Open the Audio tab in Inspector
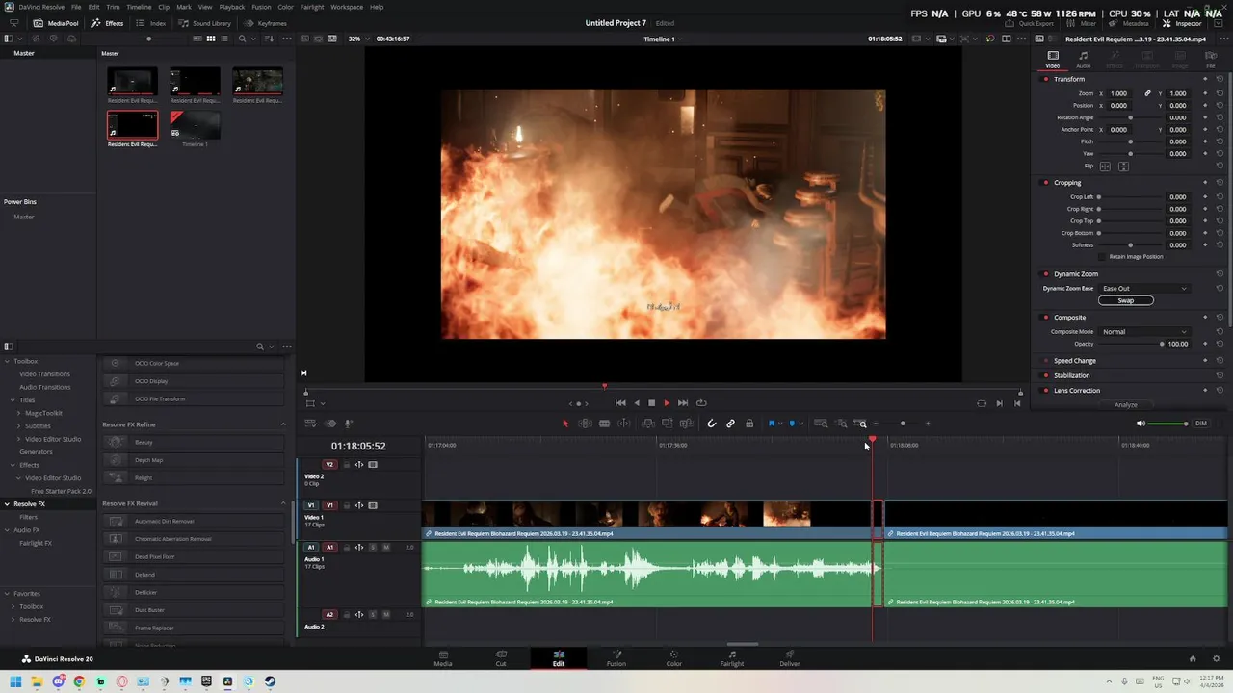1233x693 pixels. (1084, 60)
